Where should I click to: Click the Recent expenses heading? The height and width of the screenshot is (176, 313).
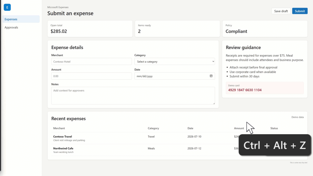pyautogui.click(x=68, y=119)
